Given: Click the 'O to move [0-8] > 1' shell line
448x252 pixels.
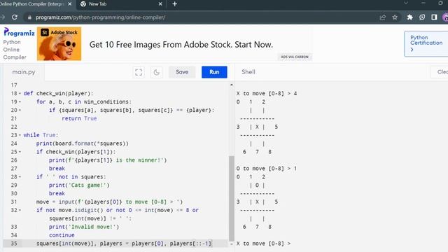Looking at the screenshot, I should [266, 169].
